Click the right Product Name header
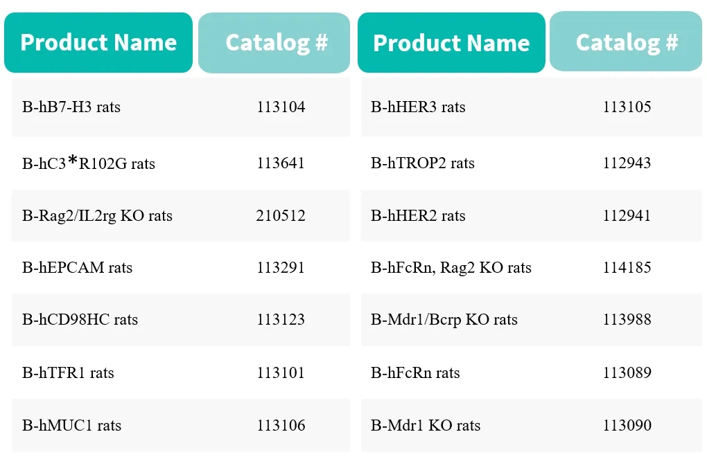The width and height of the screenshot is (707, 459). (x=451, y=43)
